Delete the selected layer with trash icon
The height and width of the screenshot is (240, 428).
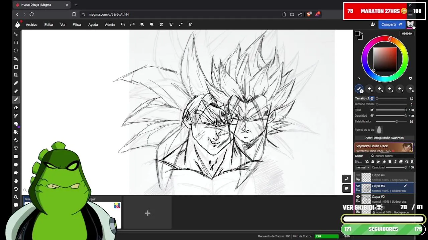tap(390, 162)
